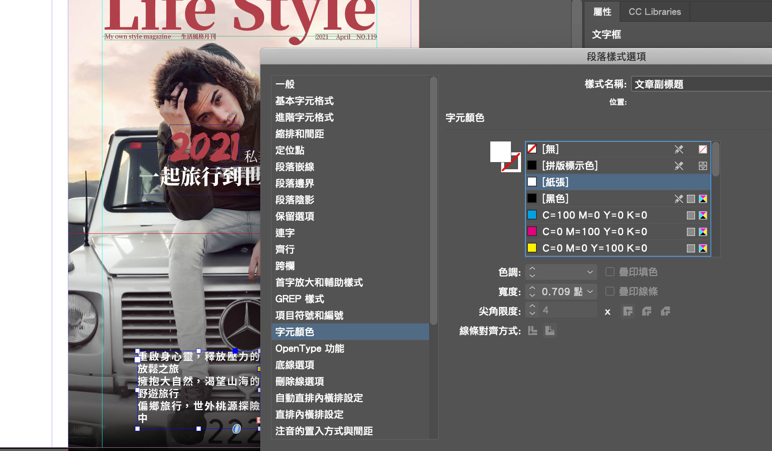The image size is (772, 451).
Task: Enable 疊印線條 overprint stroke checkbox
Action: coord(610,291)
